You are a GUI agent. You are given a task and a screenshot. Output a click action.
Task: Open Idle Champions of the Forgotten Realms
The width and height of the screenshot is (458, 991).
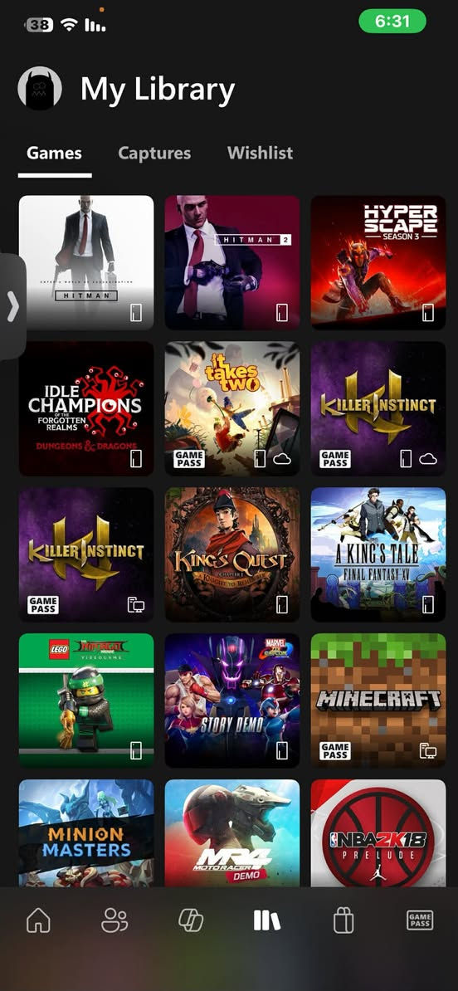click(x=86, y=408)
